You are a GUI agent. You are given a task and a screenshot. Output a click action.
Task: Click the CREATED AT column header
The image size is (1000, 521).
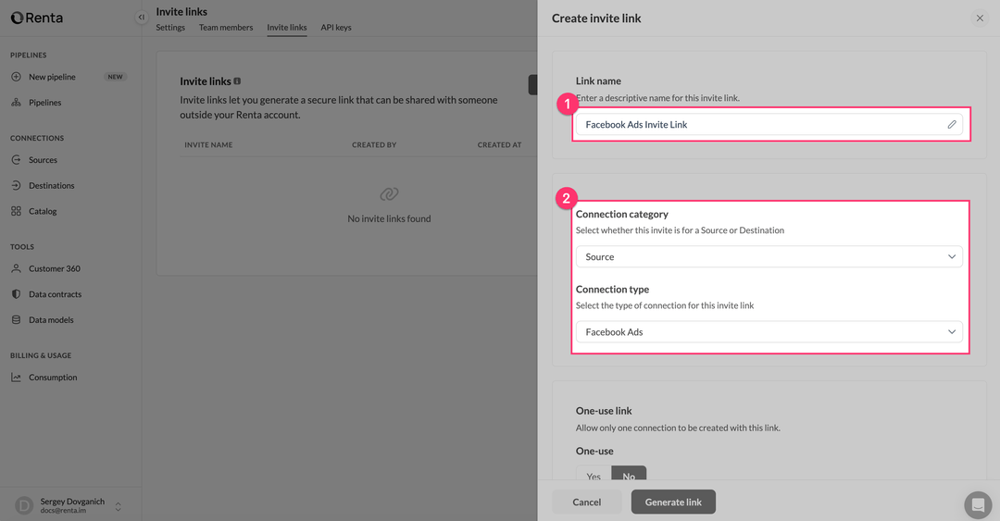[499, 144]
